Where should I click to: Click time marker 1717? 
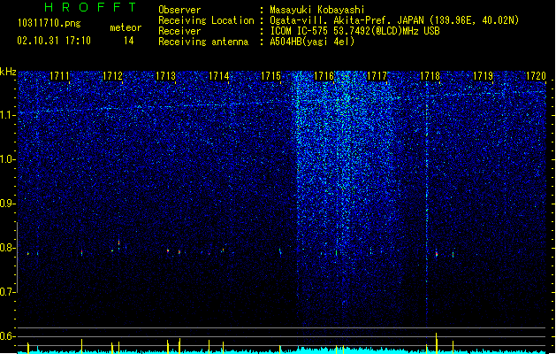click(x=377, y=76)
